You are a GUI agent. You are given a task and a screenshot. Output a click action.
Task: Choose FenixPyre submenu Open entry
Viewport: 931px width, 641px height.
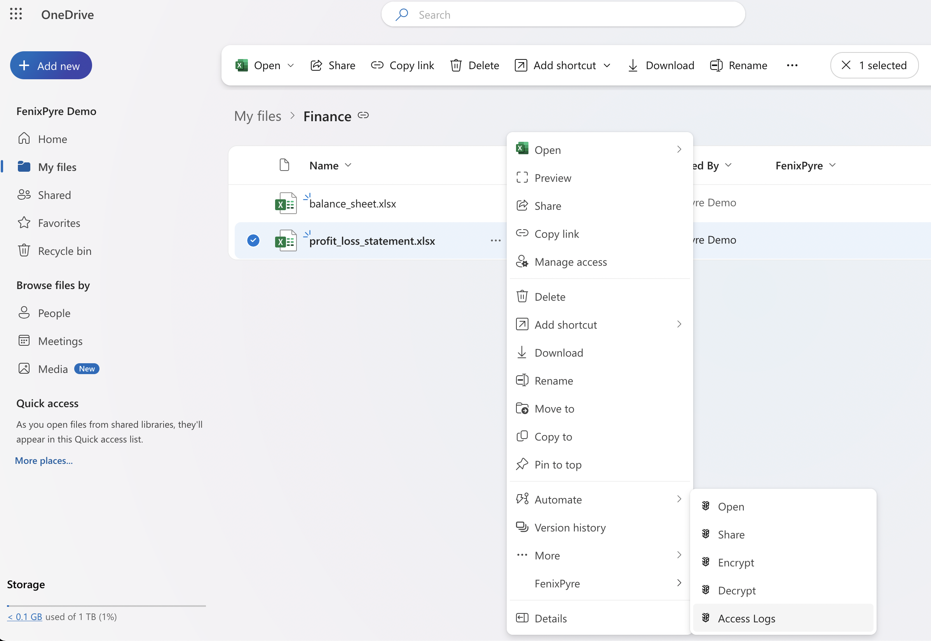tap(783, 507)
